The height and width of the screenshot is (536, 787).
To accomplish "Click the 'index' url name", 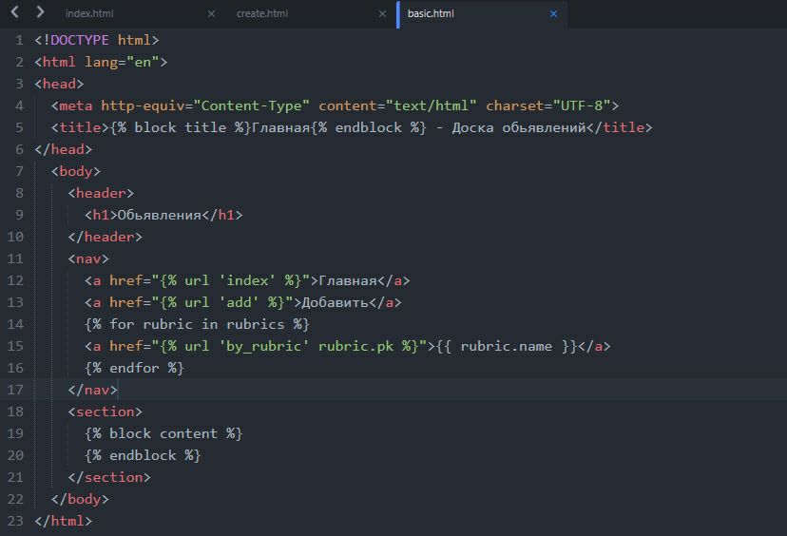I will coord(247,280).
